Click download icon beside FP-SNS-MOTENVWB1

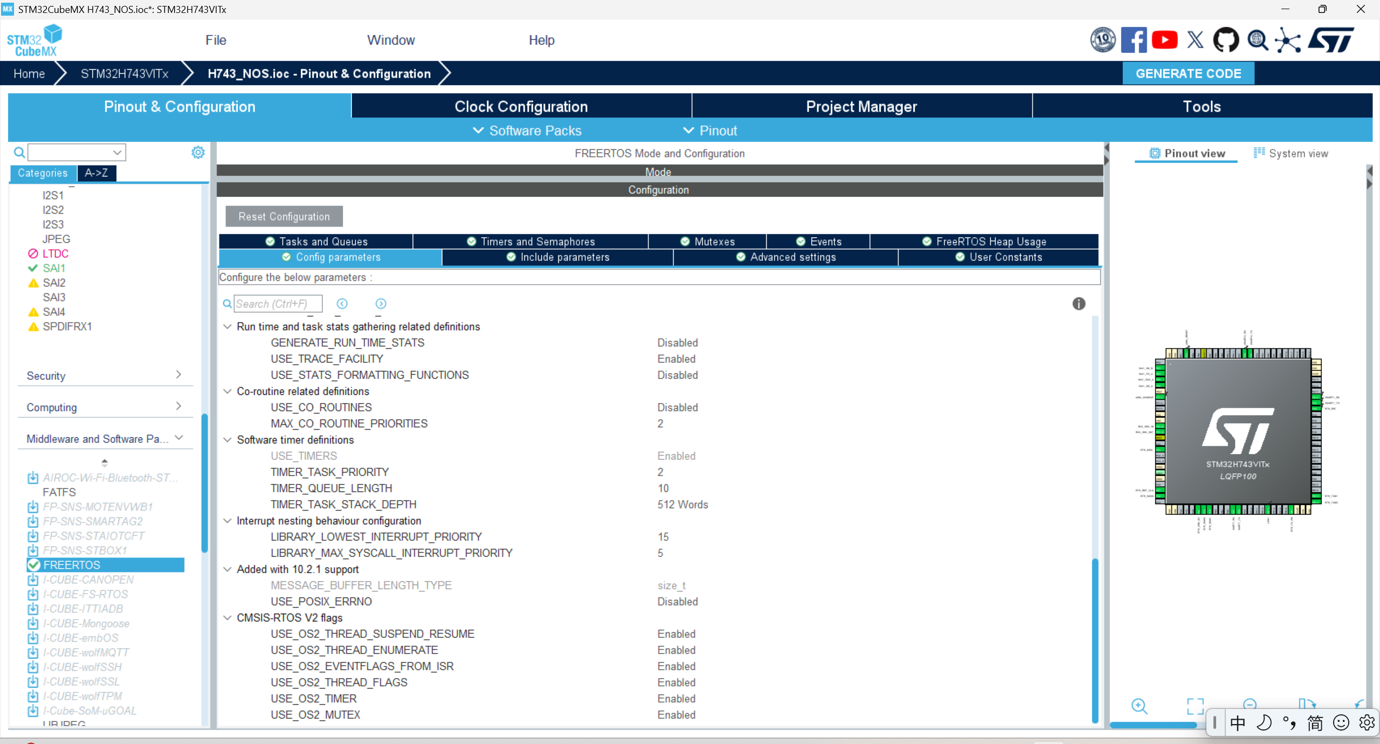(33, 507)
